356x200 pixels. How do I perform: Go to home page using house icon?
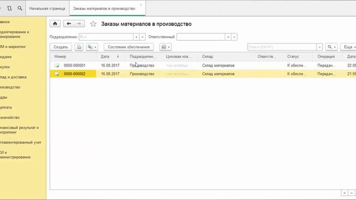[55, 23]
